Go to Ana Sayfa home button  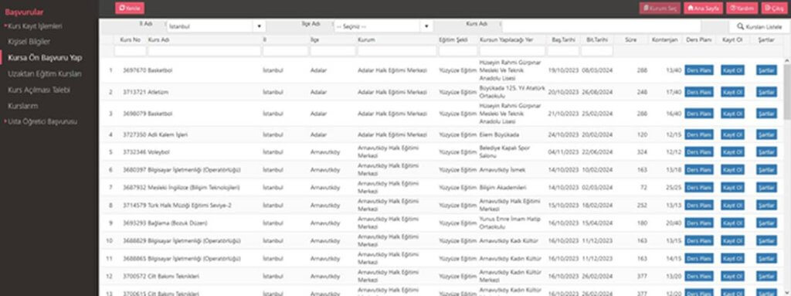coord(703,8)
